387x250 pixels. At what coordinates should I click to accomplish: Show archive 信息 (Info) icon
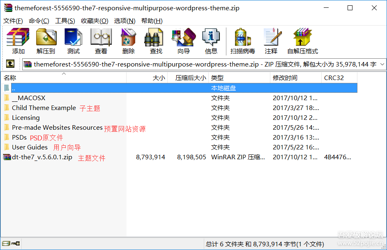point(211,37)
